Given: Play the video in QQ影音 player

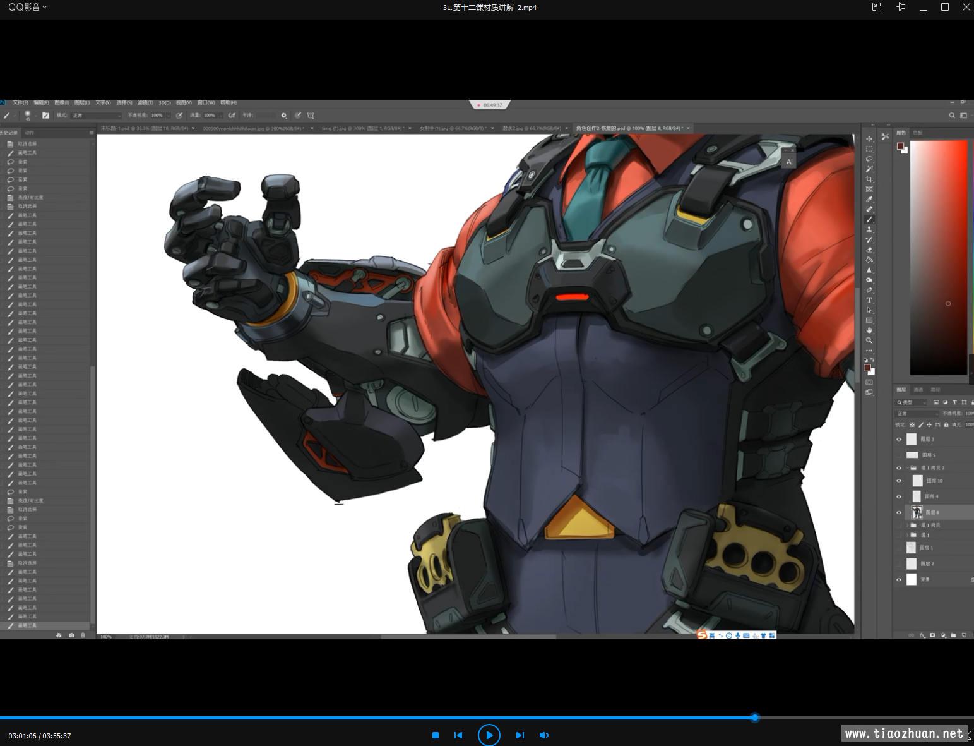Looking at the screenshot, I should click(x=489, y=735).
